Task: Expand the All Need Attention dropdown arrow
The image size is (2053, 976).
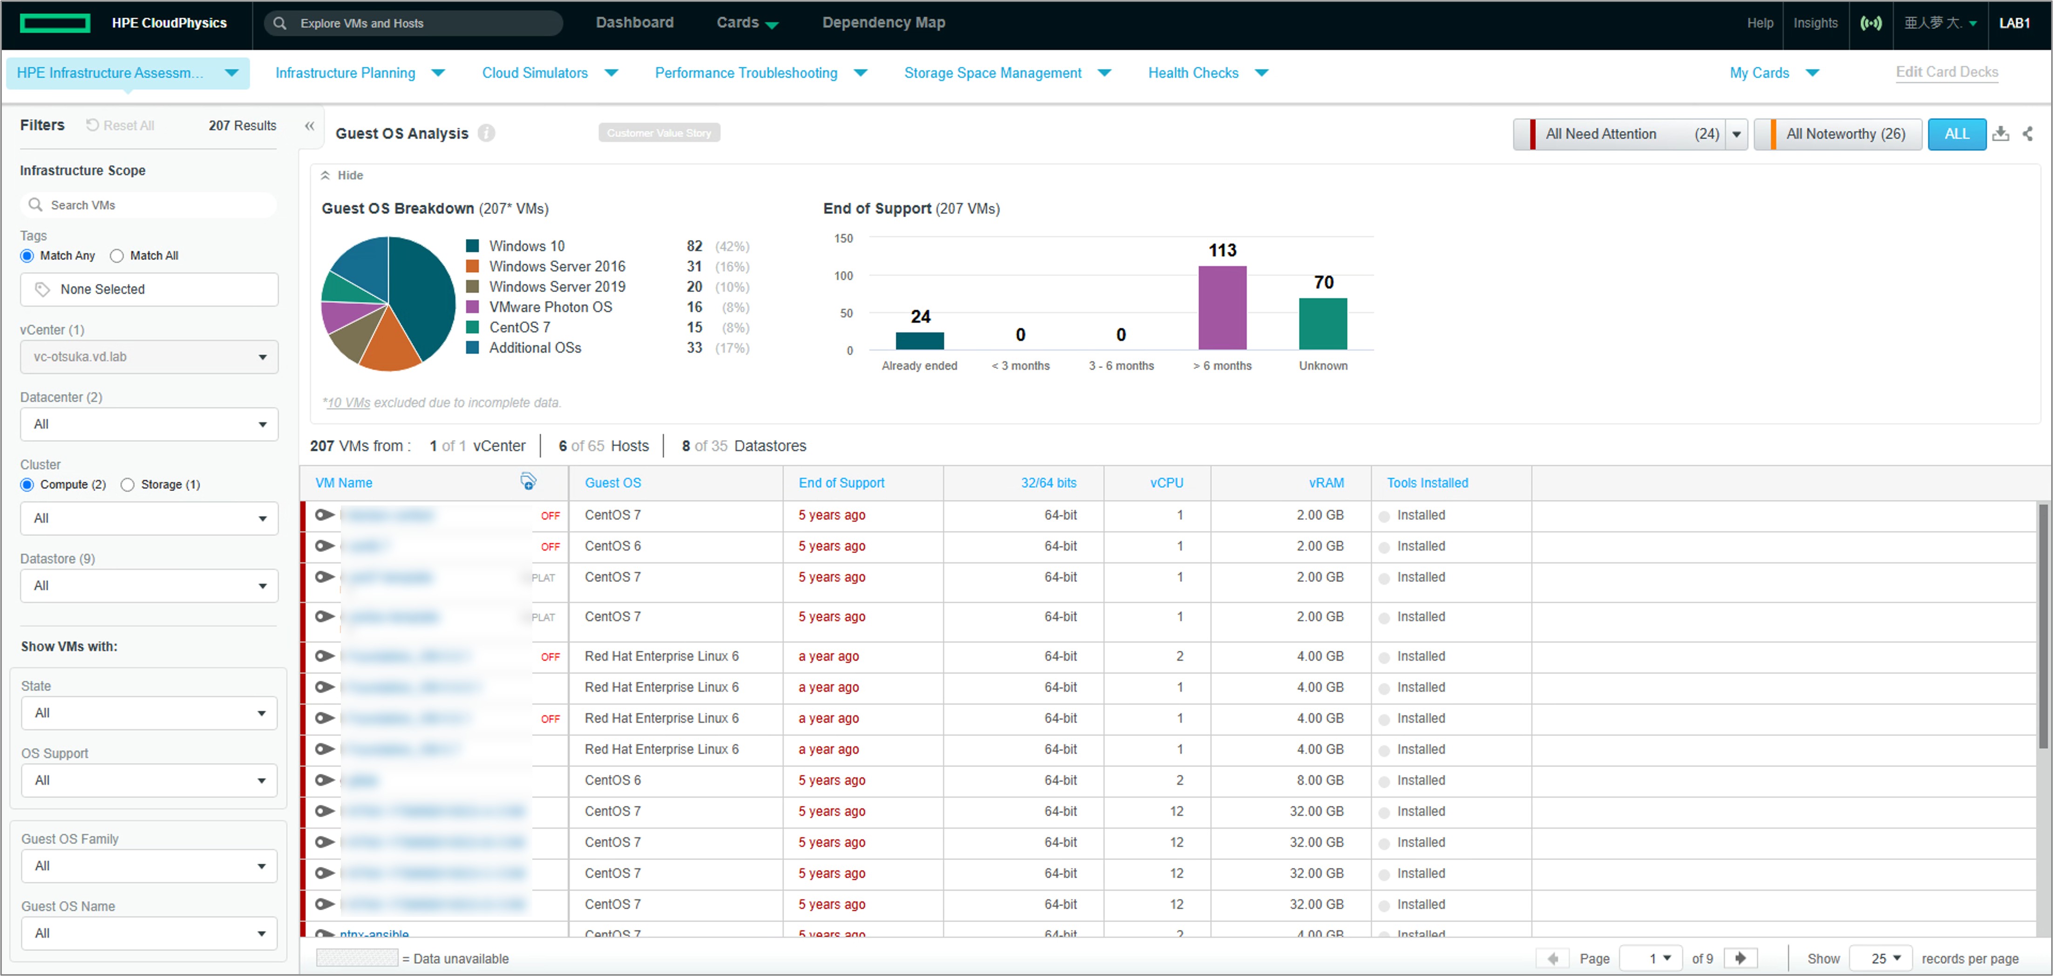Action: [1737, 134]
